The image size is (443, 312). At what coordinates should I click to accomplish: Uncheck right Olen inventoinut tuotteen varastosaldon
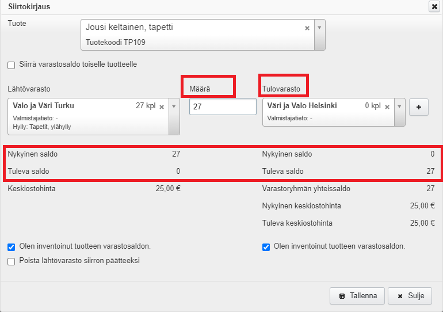click(266, 247)
